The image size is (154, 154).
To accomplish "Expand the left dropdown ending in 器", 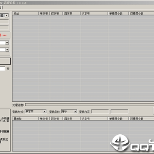I will tap(4, 15).
